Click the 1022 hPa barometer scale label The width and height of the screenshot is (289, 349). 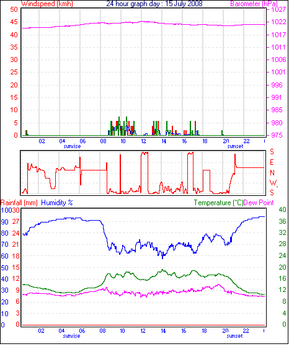[x=278, y=22]
